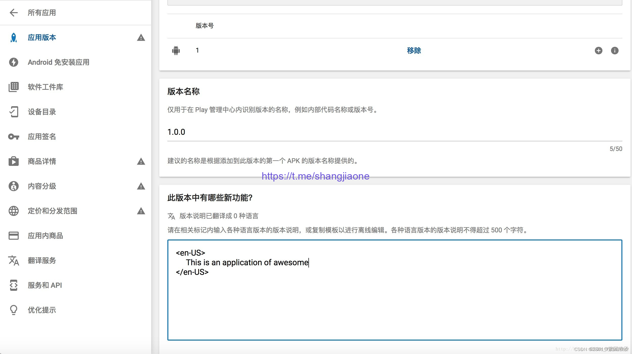The image size is (632, 354).
Task: Click the key icon for 应用签名
Action: click(x=14, y=137)
